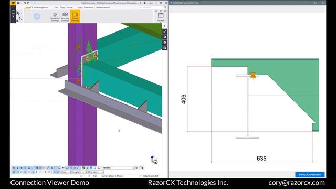Open the Auto snap depth dropdown
The width and height of the screenshot is (336, 189).
[x=66, y=172]
